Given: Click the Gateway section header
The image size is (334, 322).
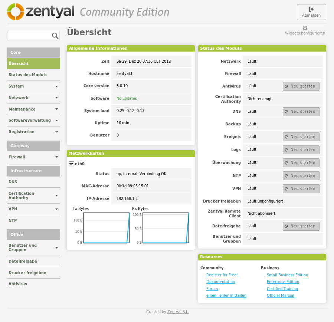Looking at the screenshot, I should (x=33, y=146).
